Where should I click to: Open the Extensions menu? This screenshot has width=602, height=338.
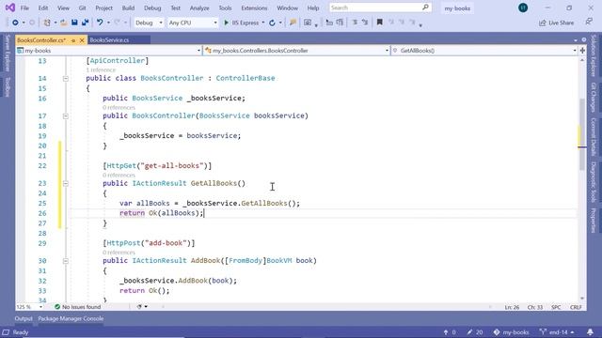tap(254, 8)
